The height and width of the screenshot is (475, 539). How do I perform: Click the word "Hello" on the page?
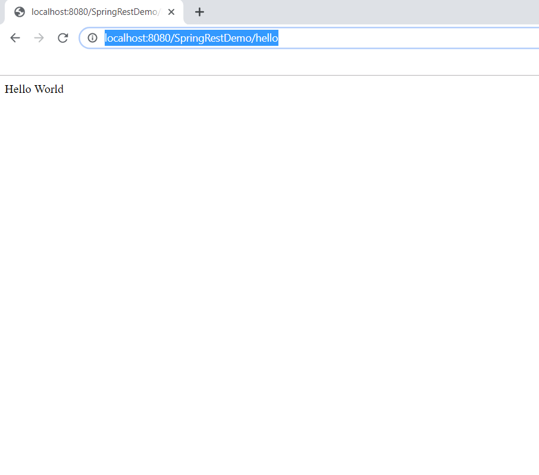coord(17,89)
